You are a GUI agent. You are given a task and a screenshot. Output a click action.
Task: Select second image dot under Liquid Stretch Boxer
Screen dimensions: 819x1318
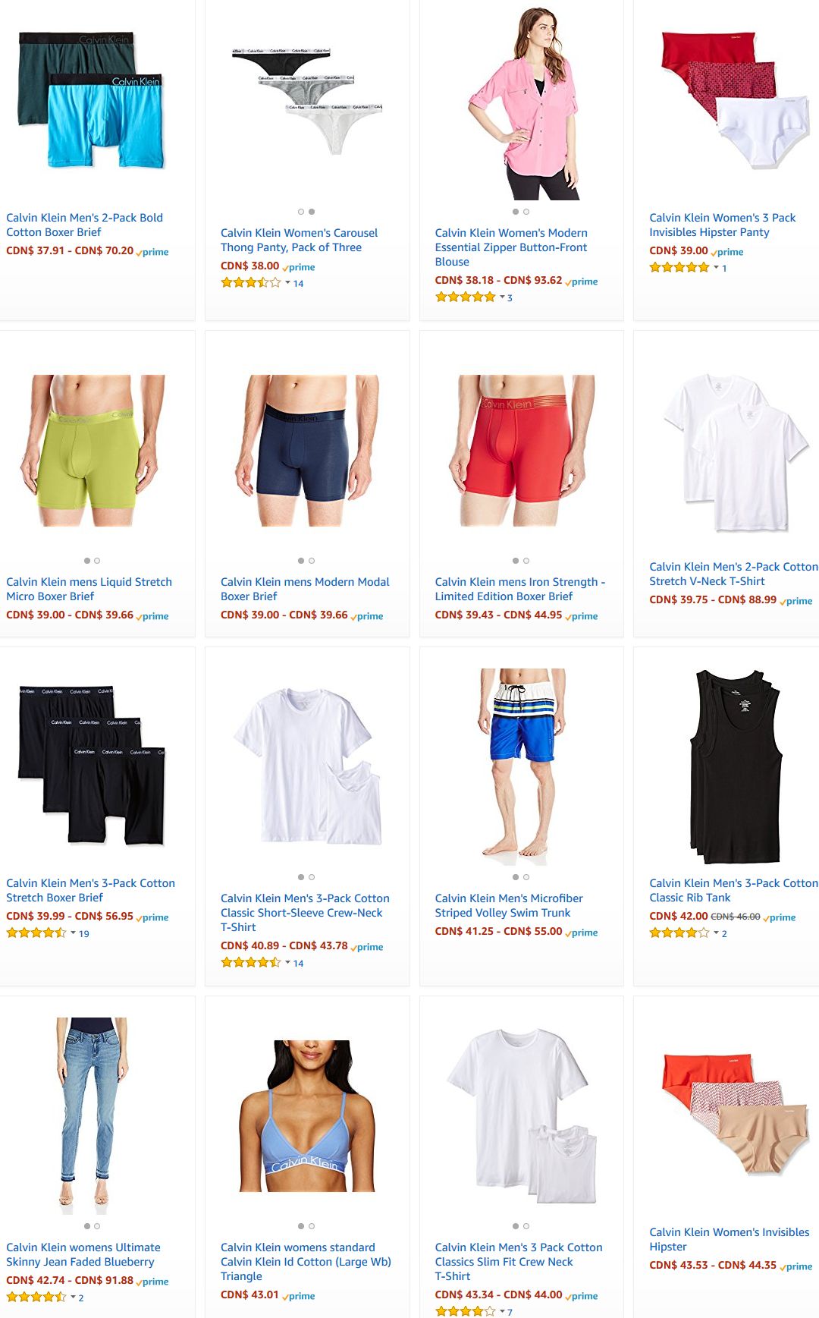pos(97,561)
